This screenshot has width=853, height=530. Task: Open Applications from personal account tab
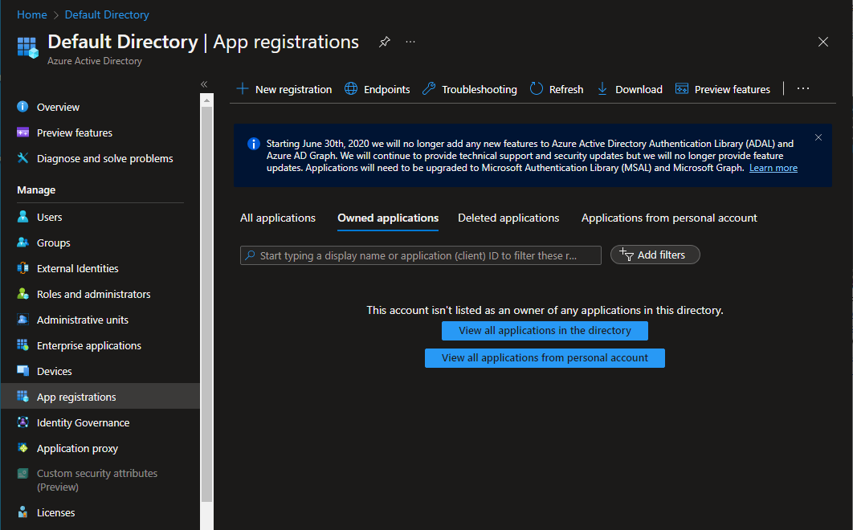pos(669,218)
